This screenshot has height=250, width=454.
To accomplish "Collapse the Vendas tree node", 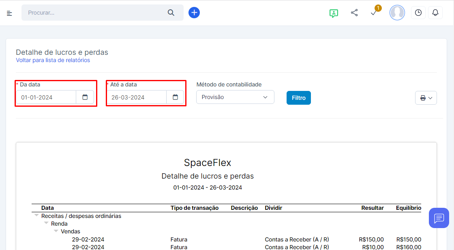I will (x=56, y=231).
